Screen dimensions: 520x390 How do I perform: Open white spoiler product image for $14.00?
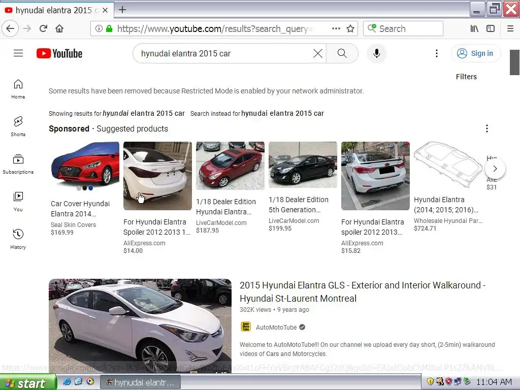(157, 176)
